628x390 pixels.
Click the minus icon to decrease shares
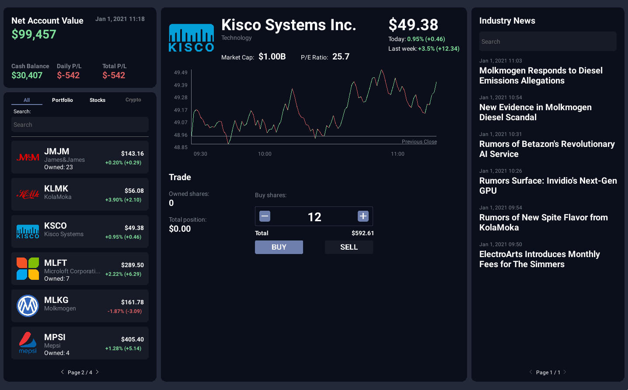(x=265, y=216)
